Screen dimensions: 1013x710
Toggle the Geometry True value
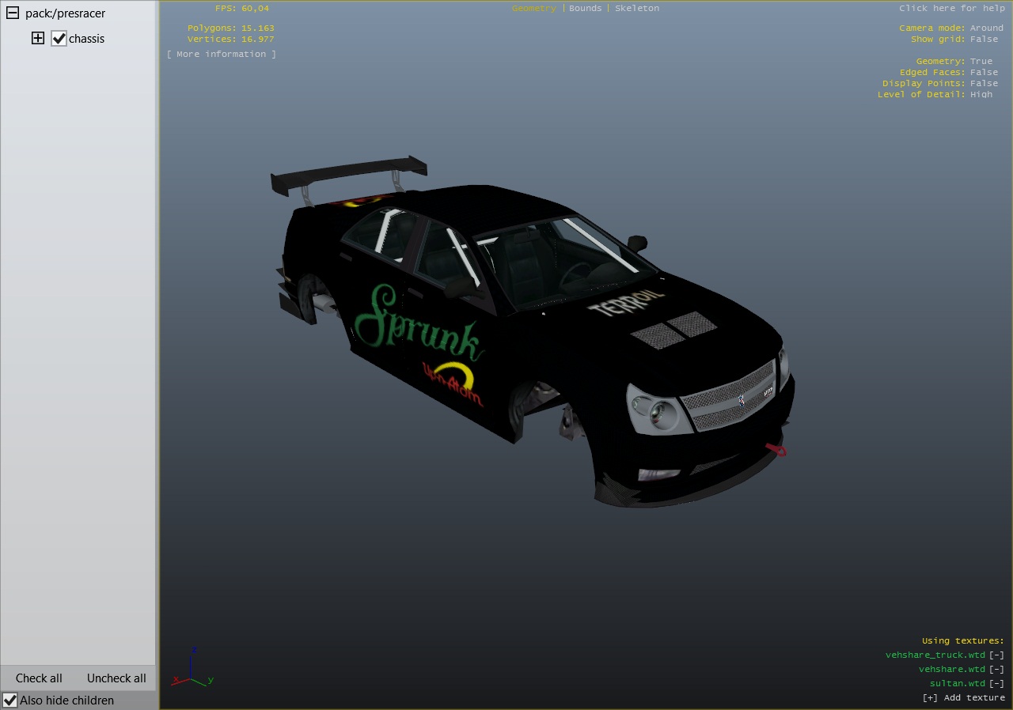tap(981, 61)
